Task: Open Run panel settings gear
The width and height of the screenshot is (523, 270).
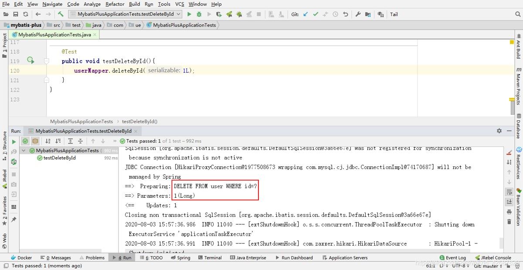Action: pyautogui.click(x=499, y=131)
